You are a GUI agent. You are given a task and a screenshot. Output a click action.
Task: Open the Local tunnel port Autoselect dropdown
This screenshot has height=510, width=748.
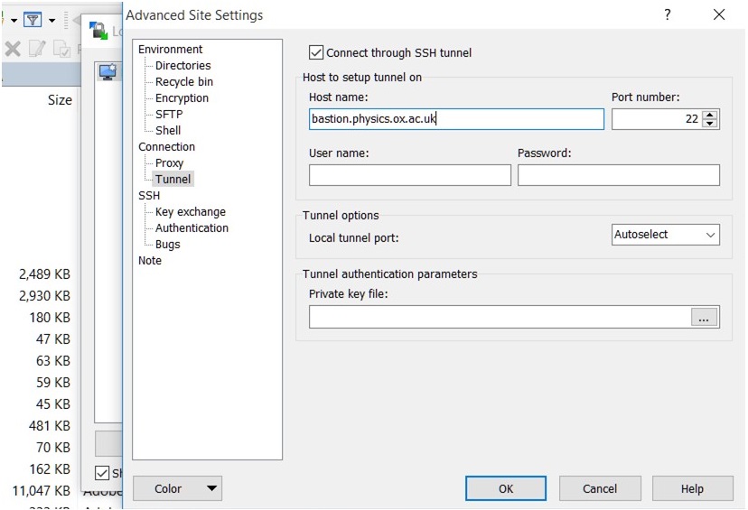click(666, 235)
